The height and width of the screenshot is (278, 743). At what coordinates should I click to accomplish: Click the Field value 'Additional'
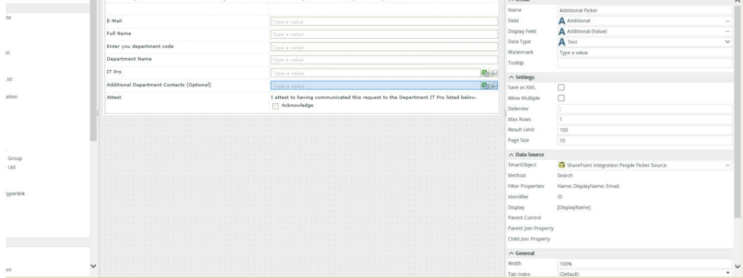tap(579, 21)
